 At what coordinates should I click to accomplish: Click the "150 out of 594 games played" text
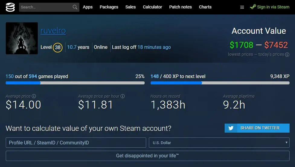[x=37, y=77]
